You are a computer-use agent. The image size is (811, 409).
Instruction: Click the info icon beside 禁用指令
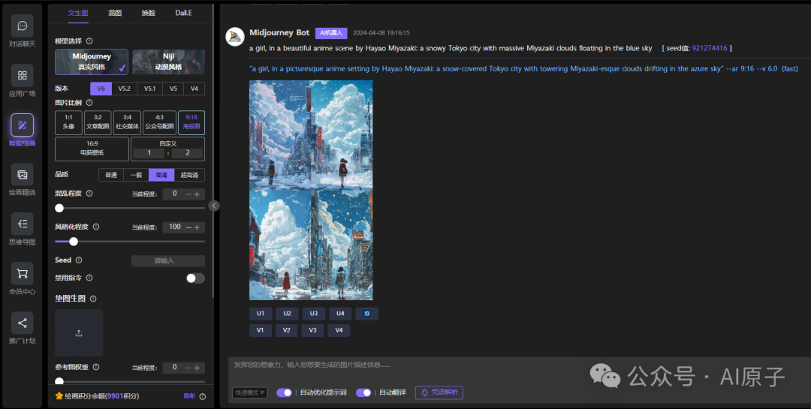[x=89, y=278]
